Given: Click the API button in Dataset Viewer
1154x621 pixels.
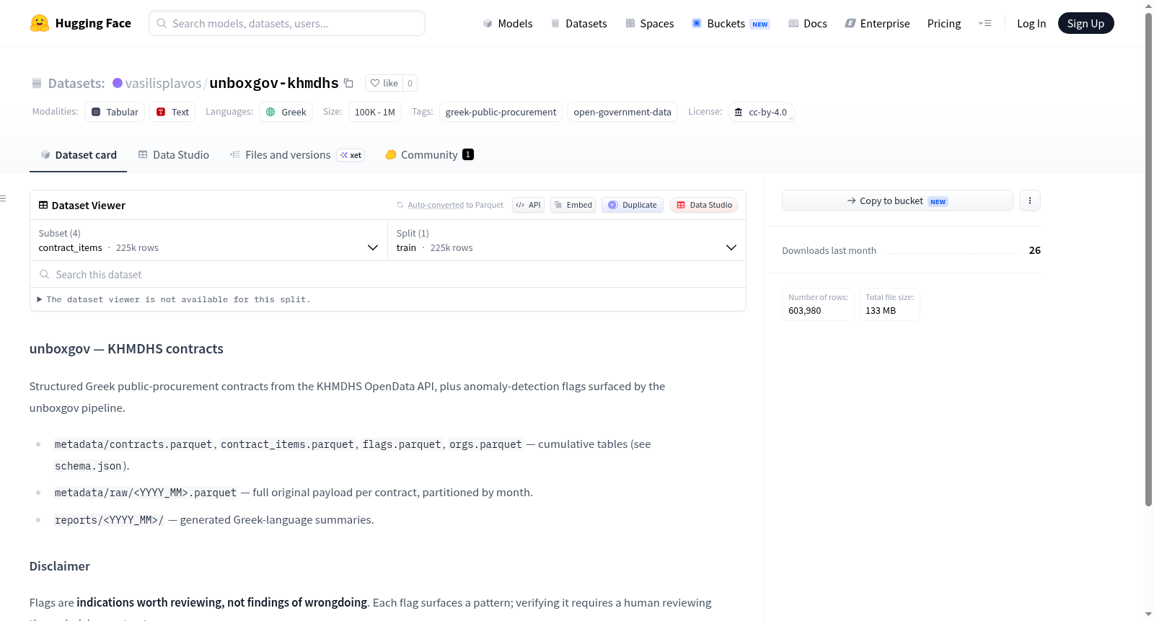Looking at the screenshot, I should pos(528,205).
